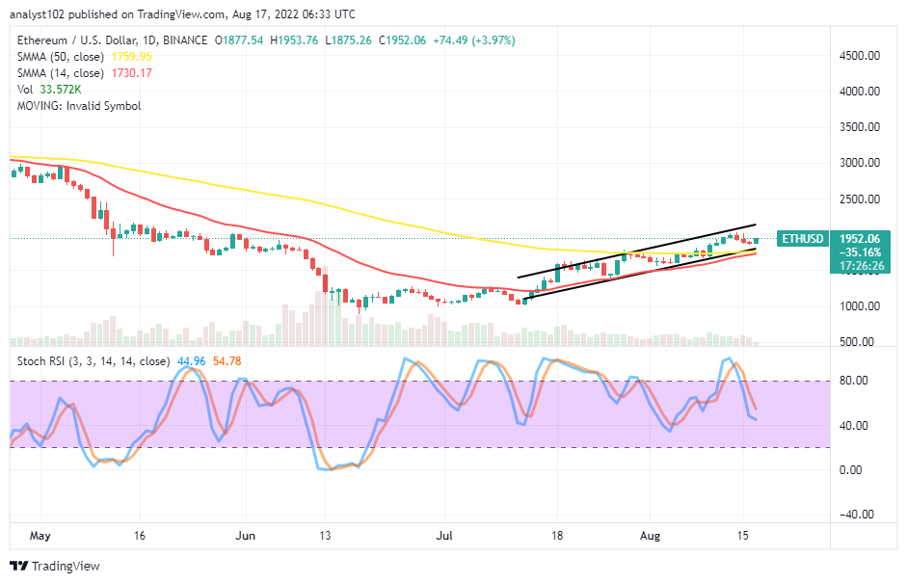Viewport: 907px width, 583px height.
Task: Click the 4000.00 price axis label
Action: (x=860, y=92)
